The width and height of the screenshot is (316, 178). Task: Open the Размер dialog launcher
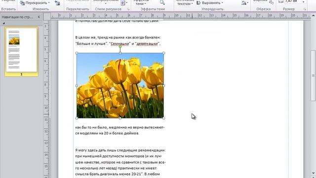click(305, 9)
